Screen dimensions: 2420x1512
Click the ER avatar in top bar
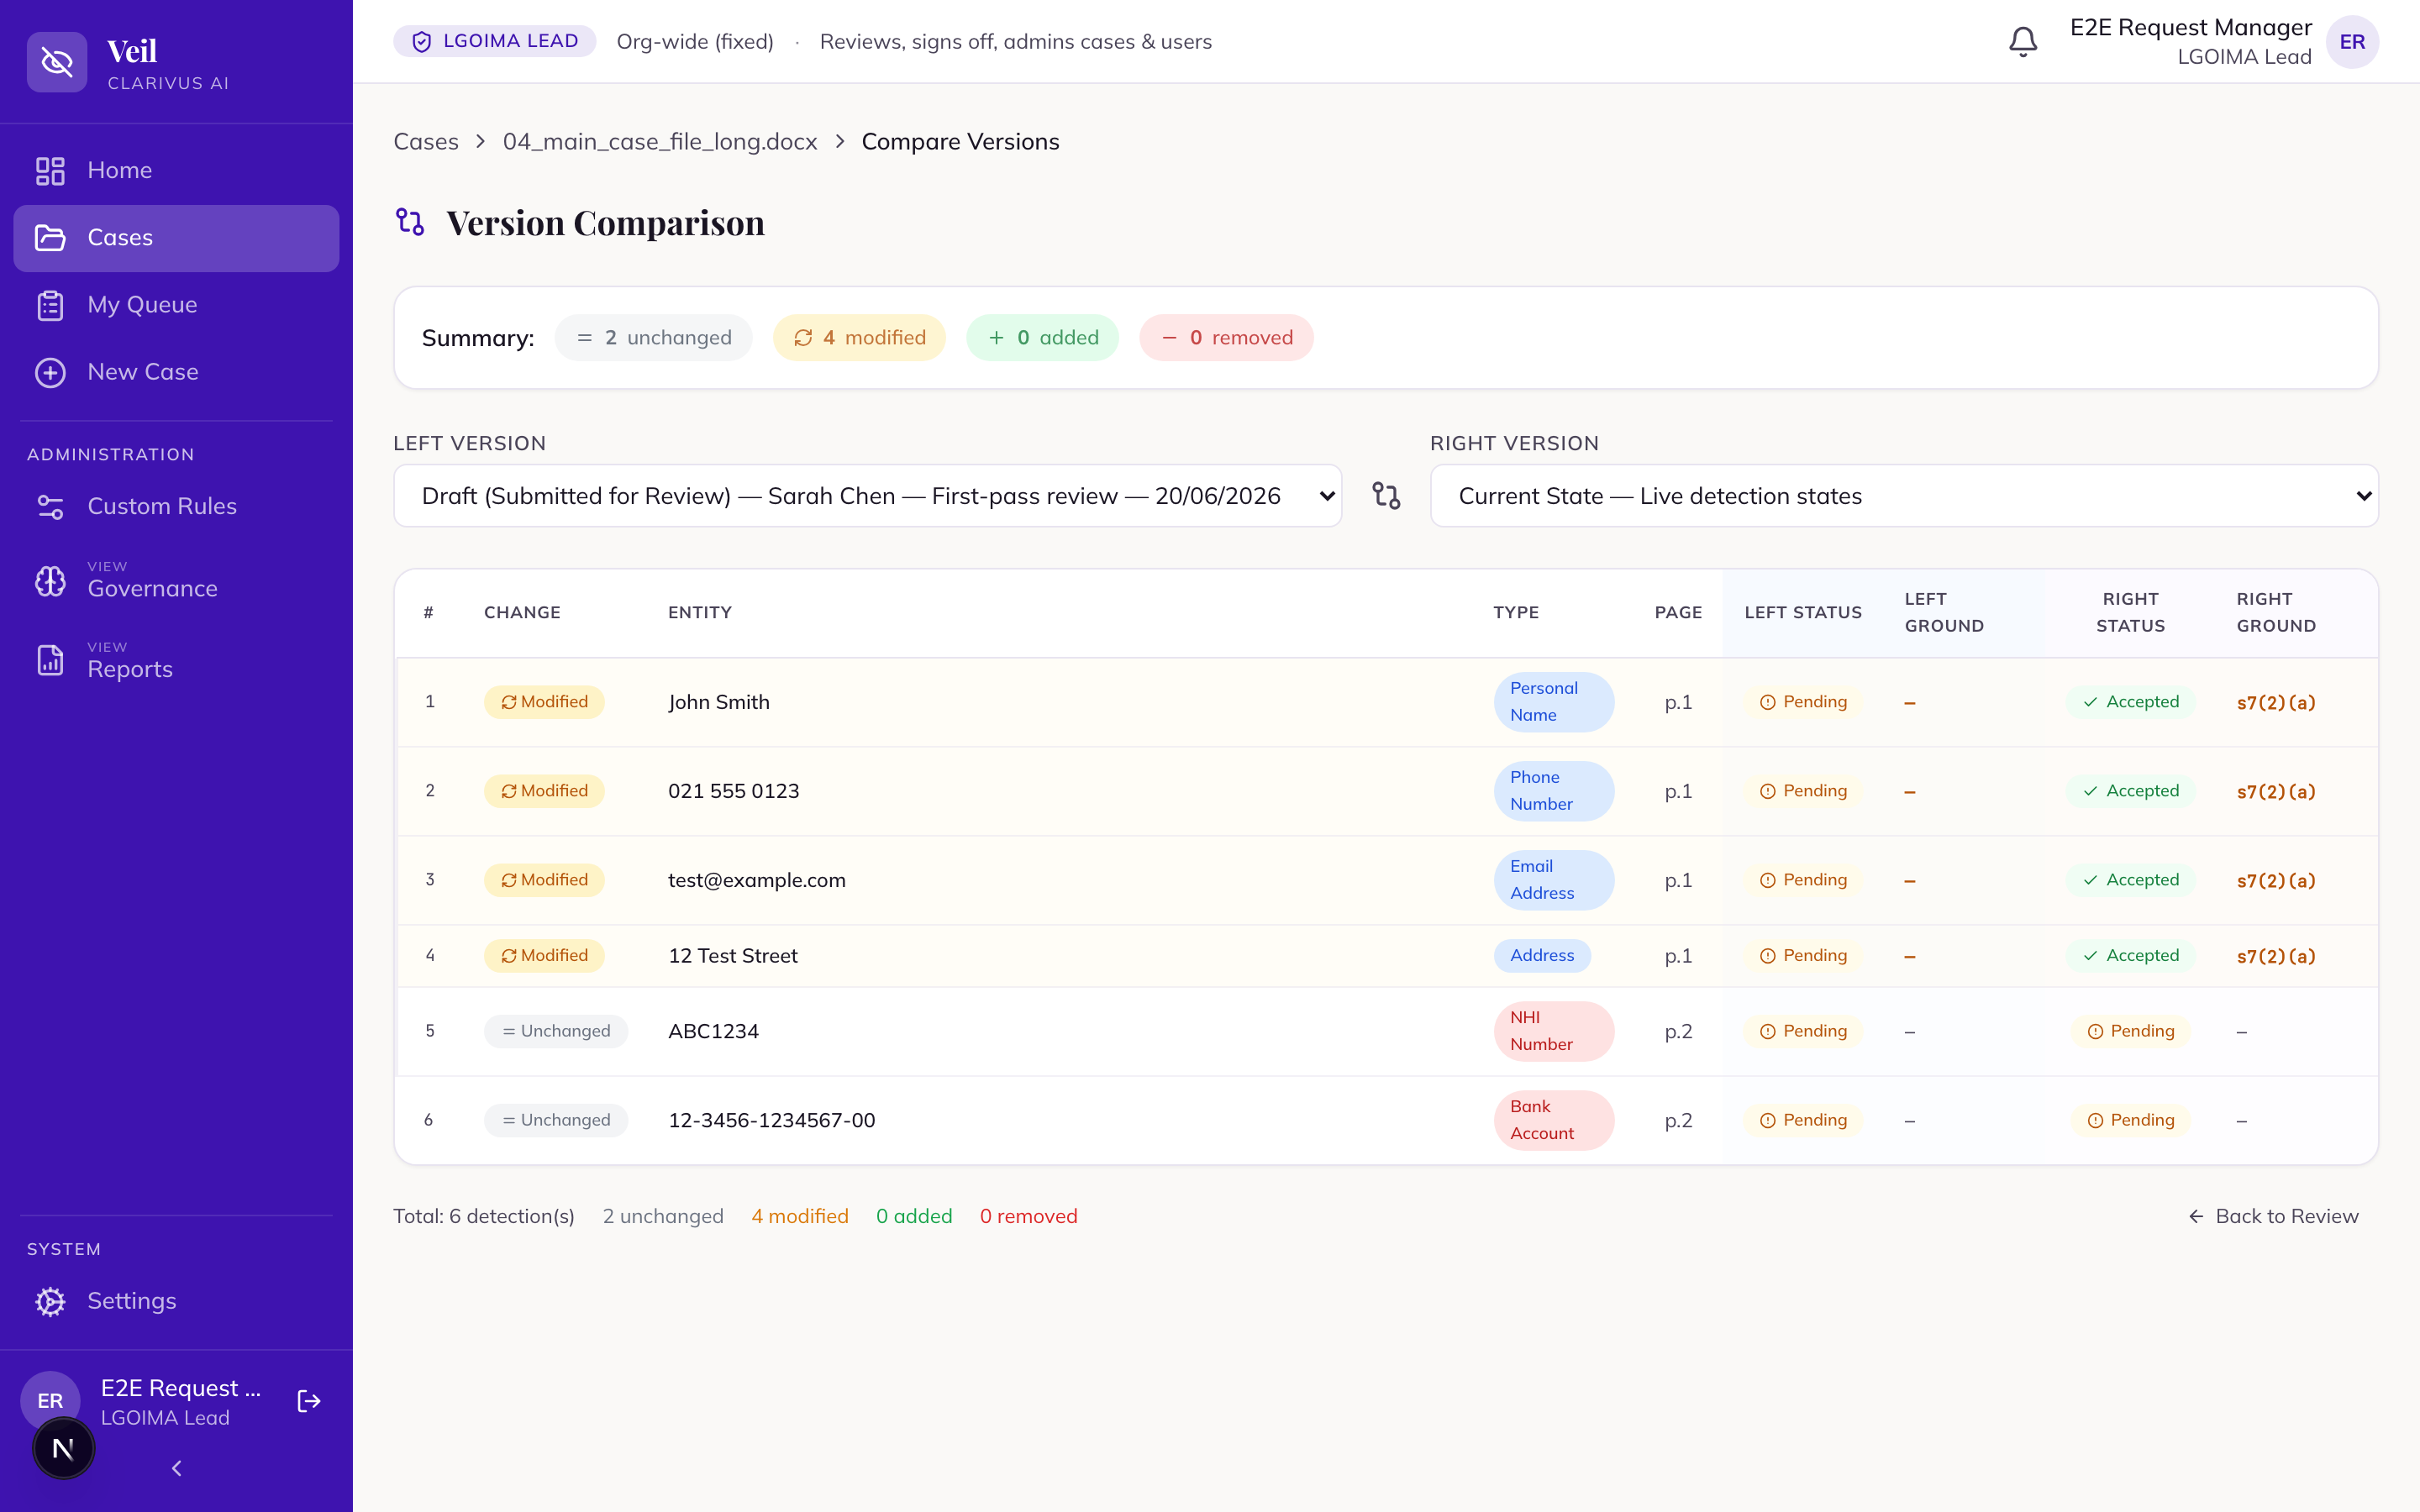pyautogui.click(x=2352, y=41)
